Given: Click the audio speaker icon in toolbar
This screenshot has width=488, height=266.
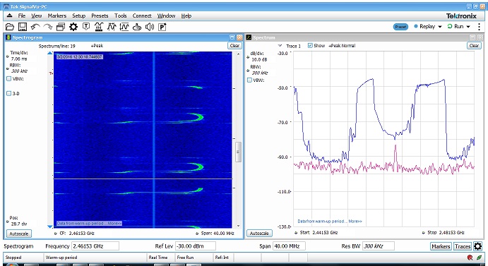Looking at the screenshot, I should (150, 27).
